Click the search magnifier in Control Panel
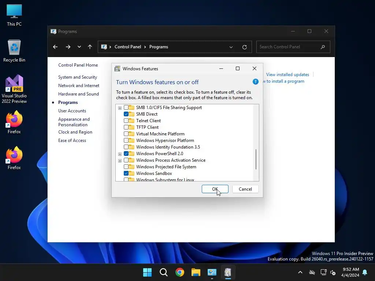 click(323, 47)
